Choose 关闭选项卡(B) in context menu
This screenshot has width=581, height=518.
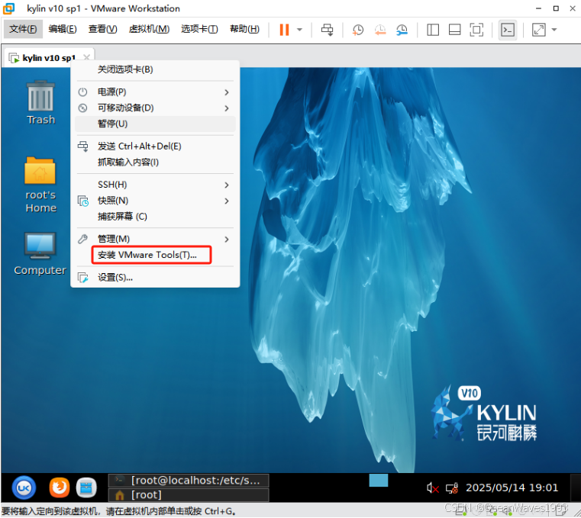pyautogui.click(x=155, y=69)
